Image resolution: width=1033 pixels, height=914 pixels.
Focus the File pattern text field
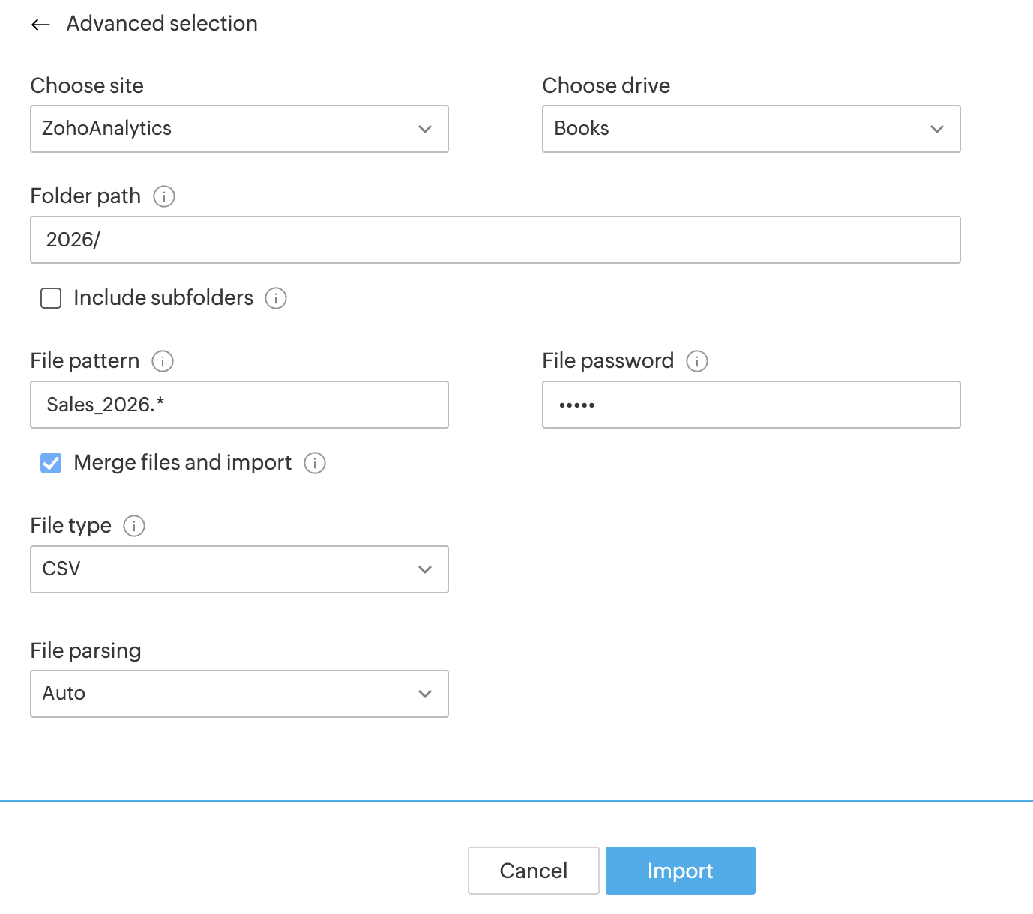pyautogui.click(x=239, y=405)
